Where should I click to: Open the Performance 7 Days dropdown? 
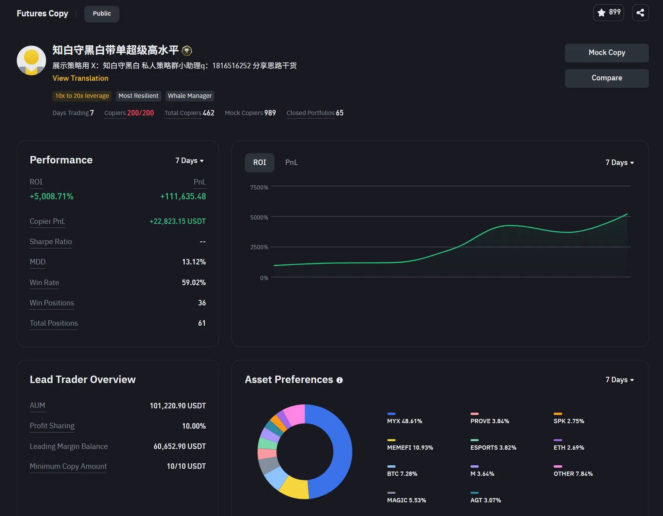point(190,160)
